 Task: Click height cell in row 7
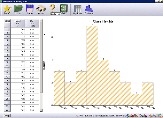pos(18,51)
